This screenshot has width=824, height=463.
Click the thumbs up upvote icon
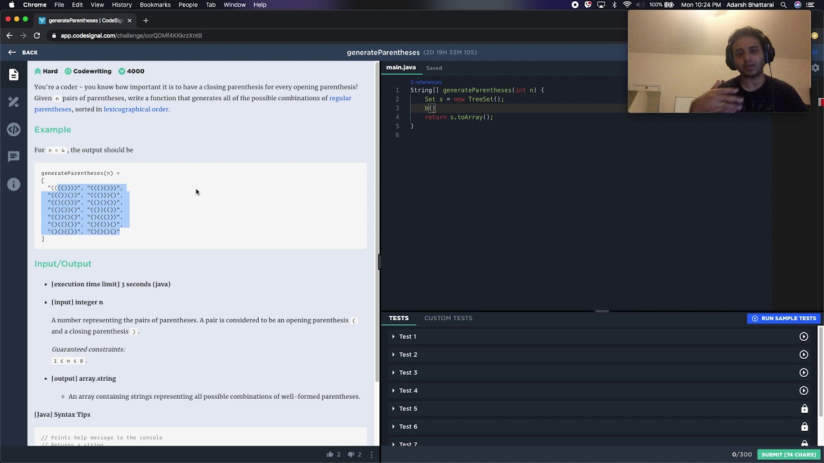coord(330,455)
